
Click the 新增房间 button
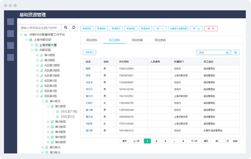[x=145, y=29]
